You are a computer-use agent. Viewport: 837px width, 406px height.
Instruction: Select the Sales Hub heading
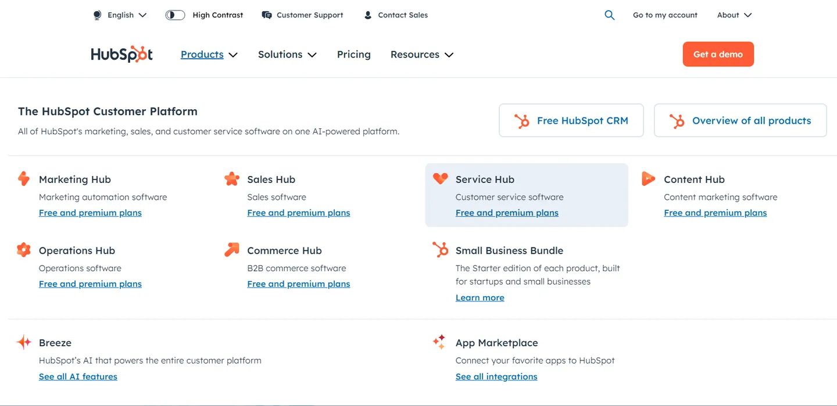tap(271, 179)
